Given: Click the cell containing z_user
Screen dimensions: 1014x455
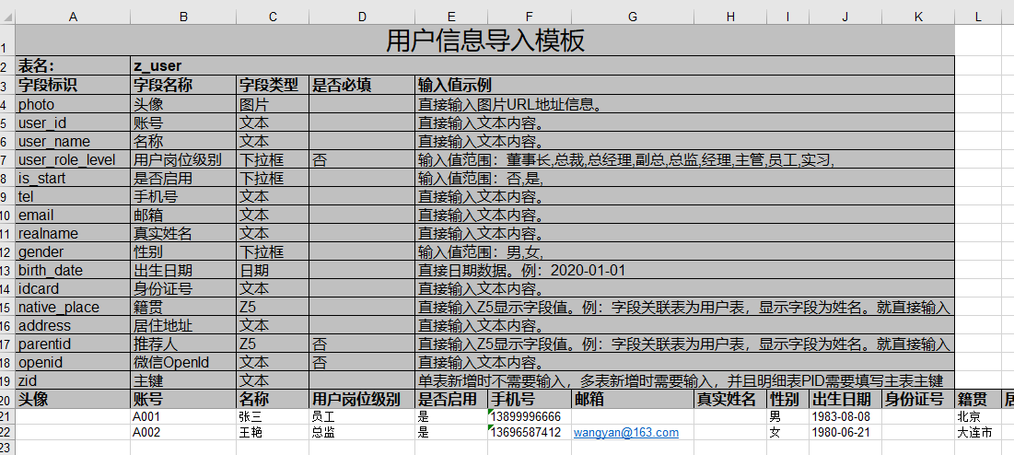Looking at the screenshot, I should click(x=542, y=65).
